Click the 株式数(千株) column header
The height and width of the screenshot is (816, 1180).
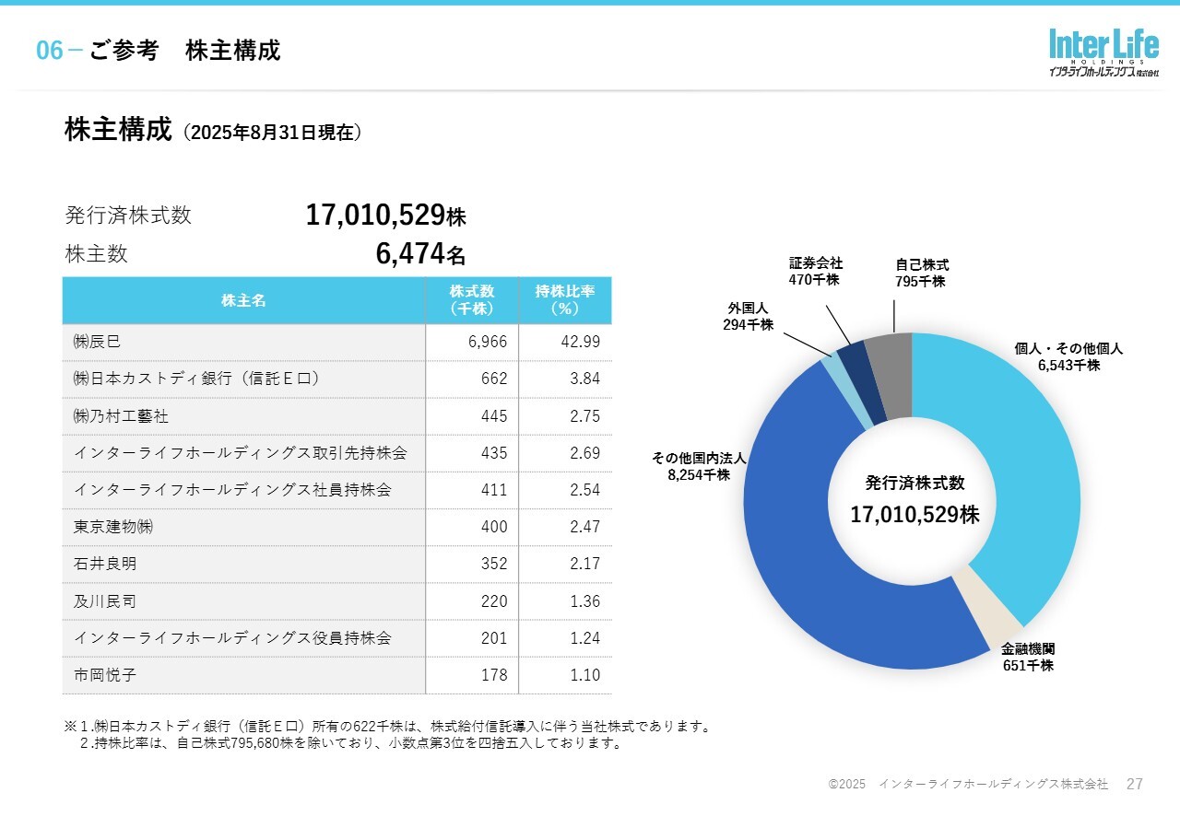coord(472,300)
